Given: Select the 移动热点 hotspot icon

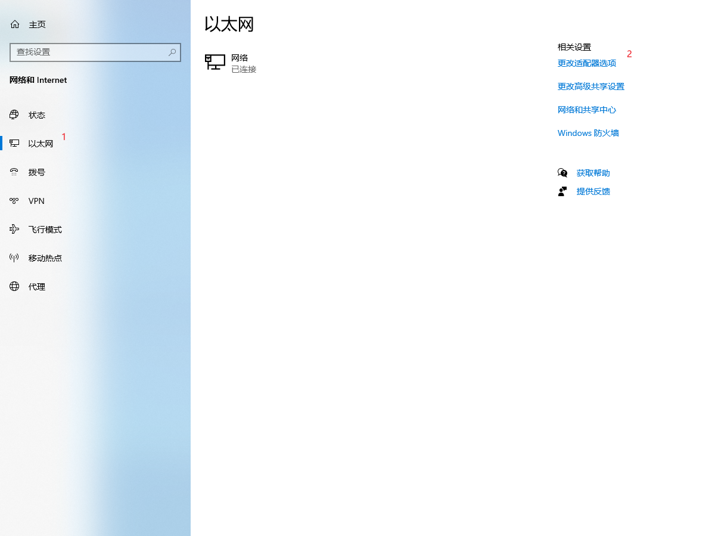Looking at the screenshot, I should pos(14,258).
